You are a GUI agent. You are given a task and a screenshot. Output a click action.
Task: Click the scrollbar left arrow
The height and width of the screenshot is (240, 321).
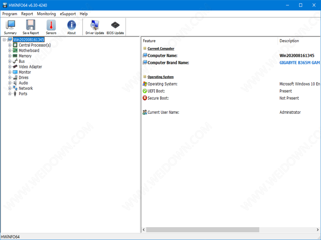coord(144,230)
